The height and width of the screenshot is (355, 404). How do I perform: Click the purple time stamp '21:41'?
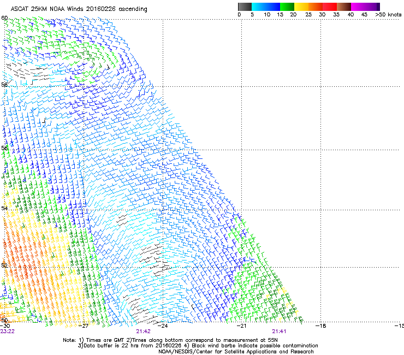tap(279, 332)
